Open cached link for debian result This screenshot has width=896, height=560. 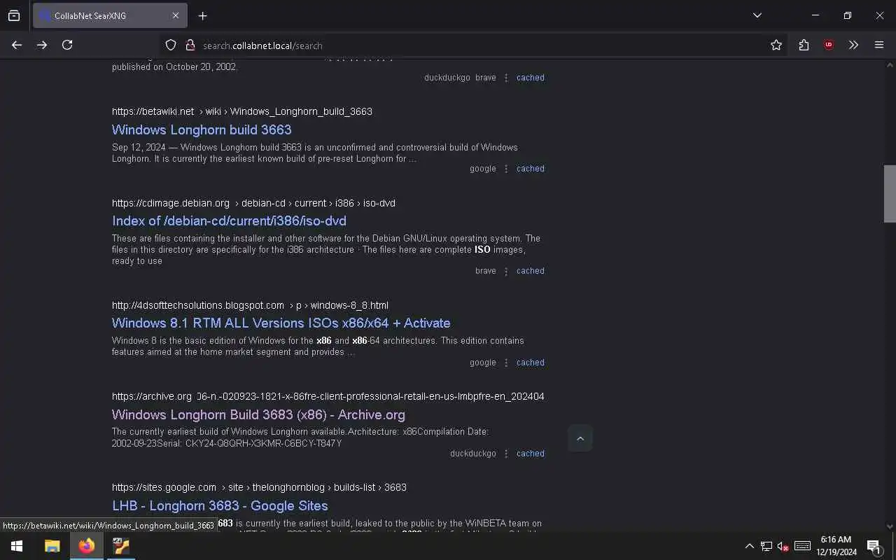(530, 271)
